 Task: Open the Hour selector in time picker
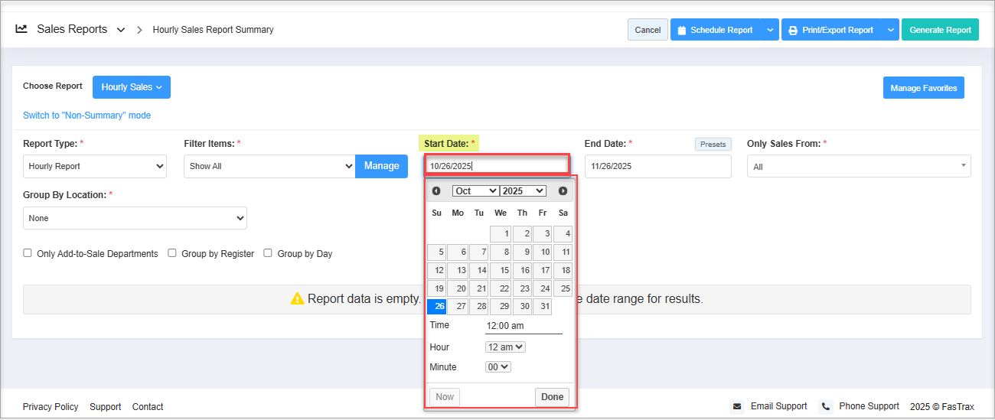tap(505, 347)
